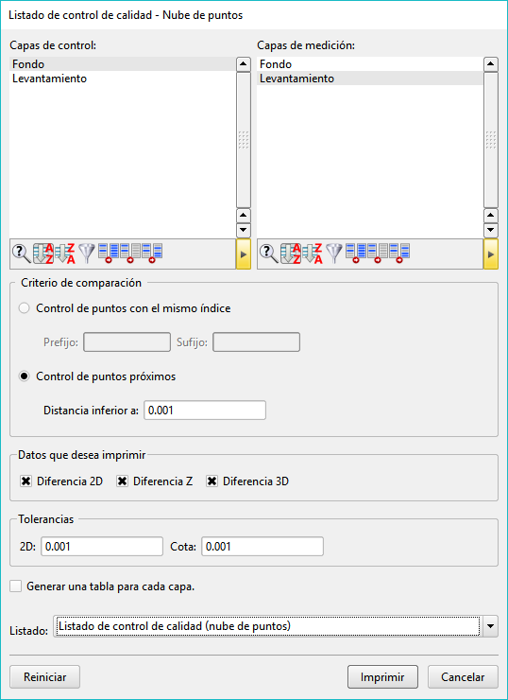Enable Generar una tabla para cada capa

point(16,586)
